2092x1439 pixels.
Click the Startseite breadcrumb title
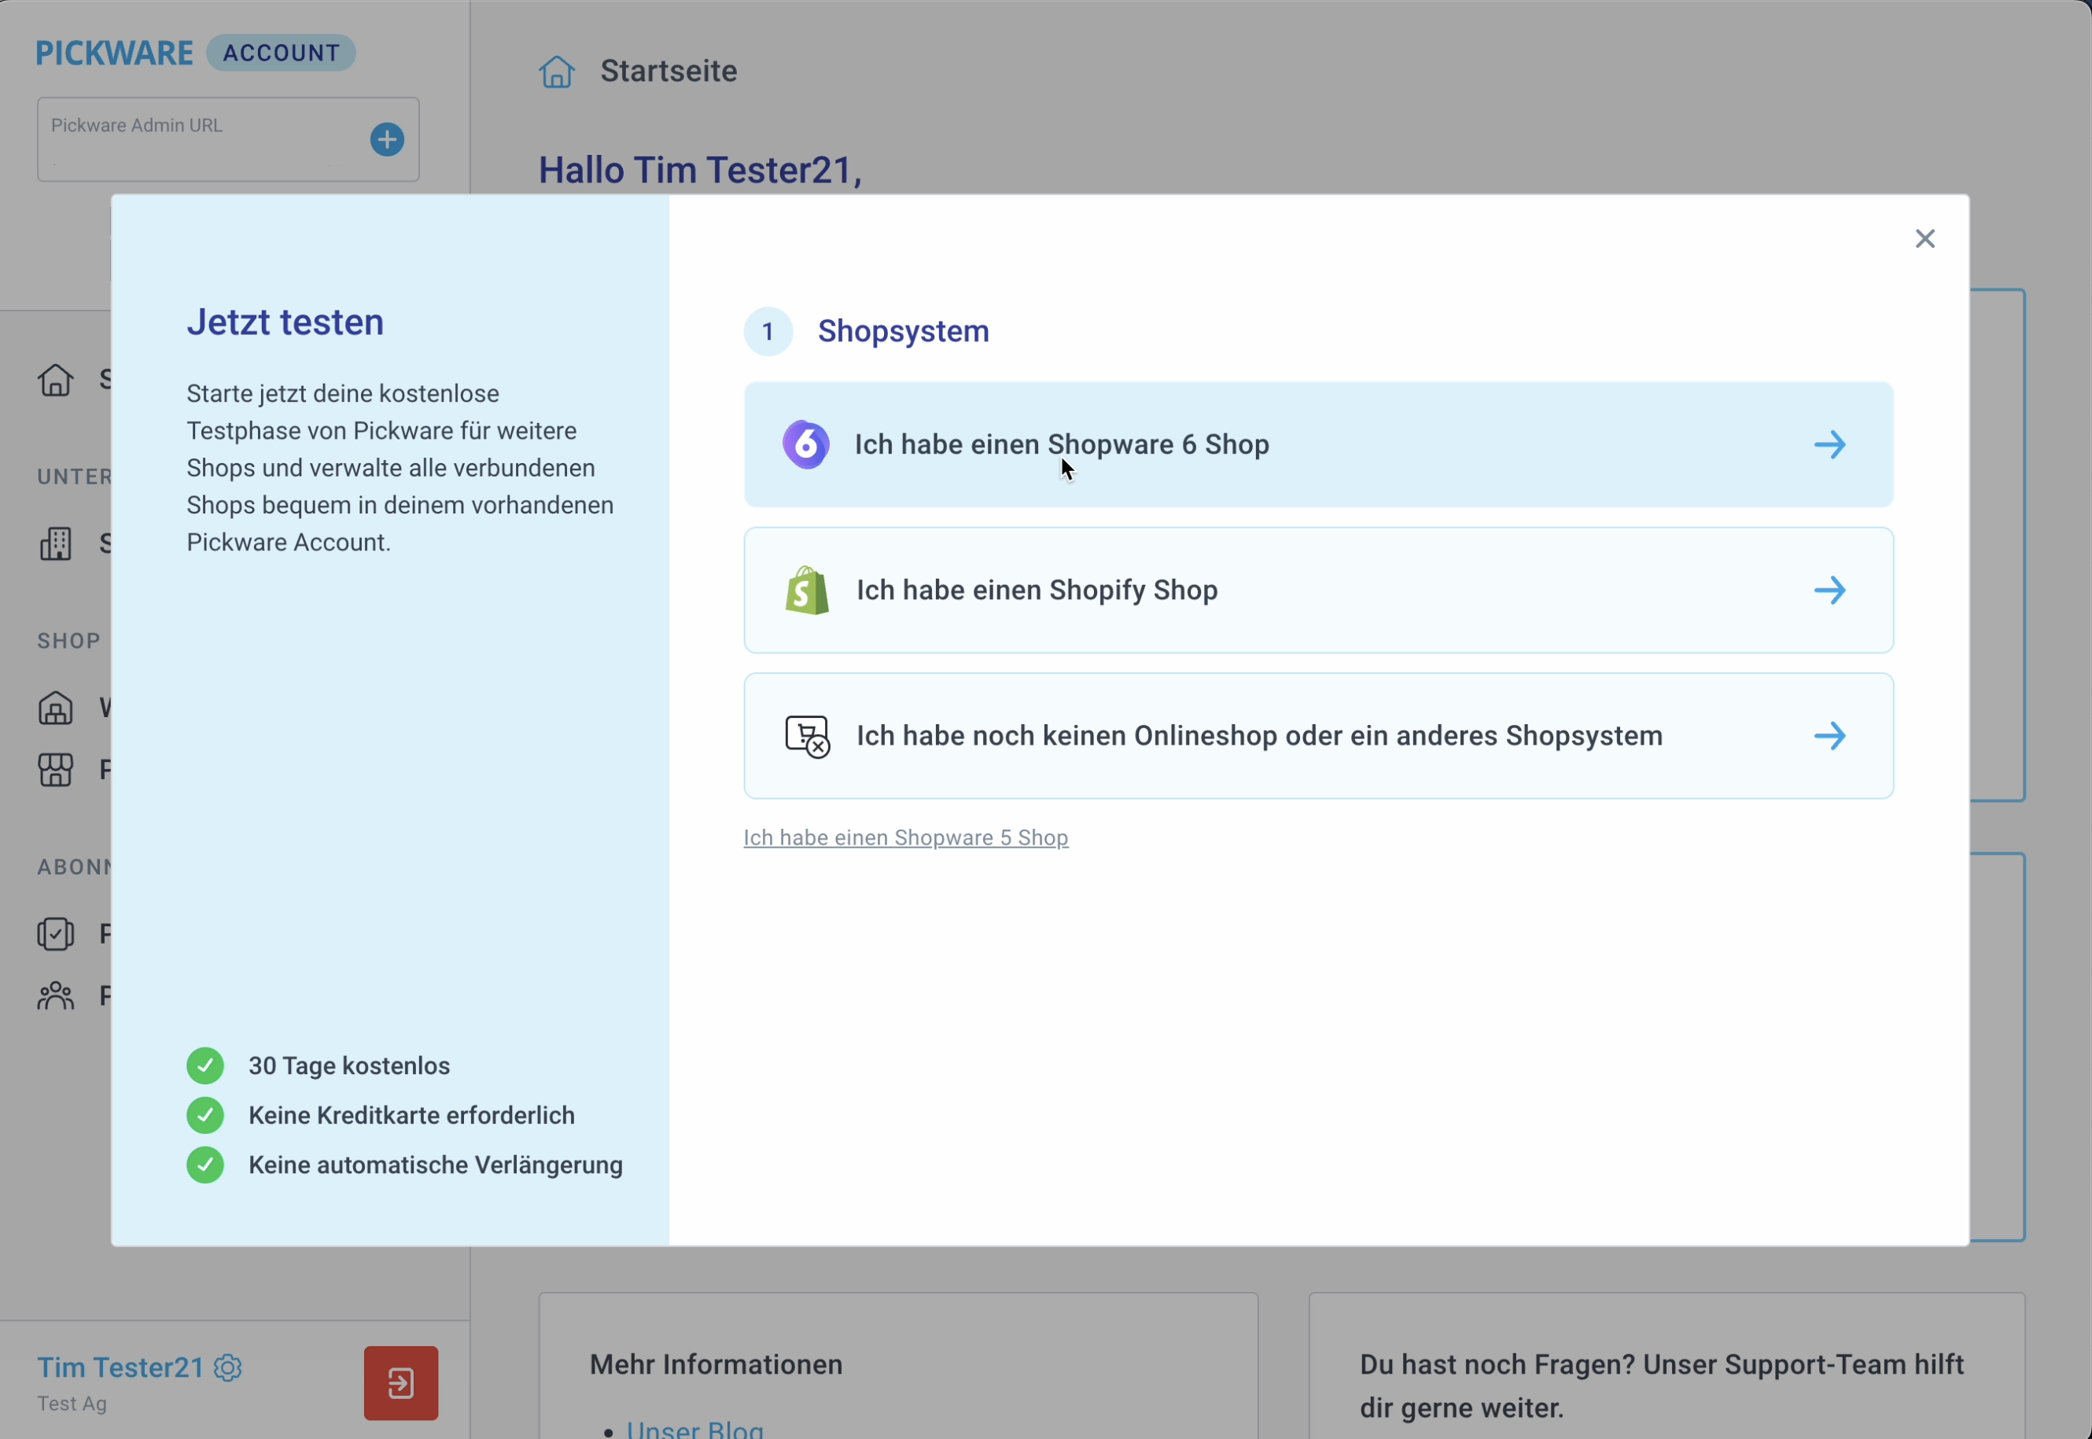[668, 70]
